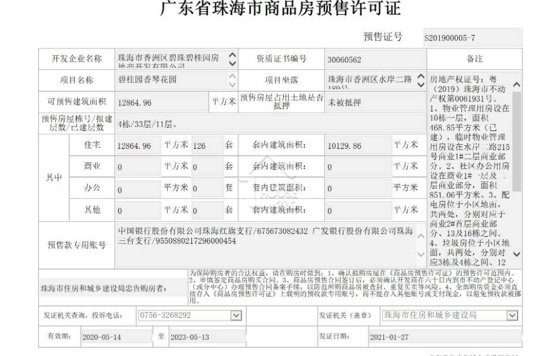Image resolution: width=535 pixels, height=356 pixels.
Task: Click complaint phone combo box 0756-3268292
Action: pos(190,316)
